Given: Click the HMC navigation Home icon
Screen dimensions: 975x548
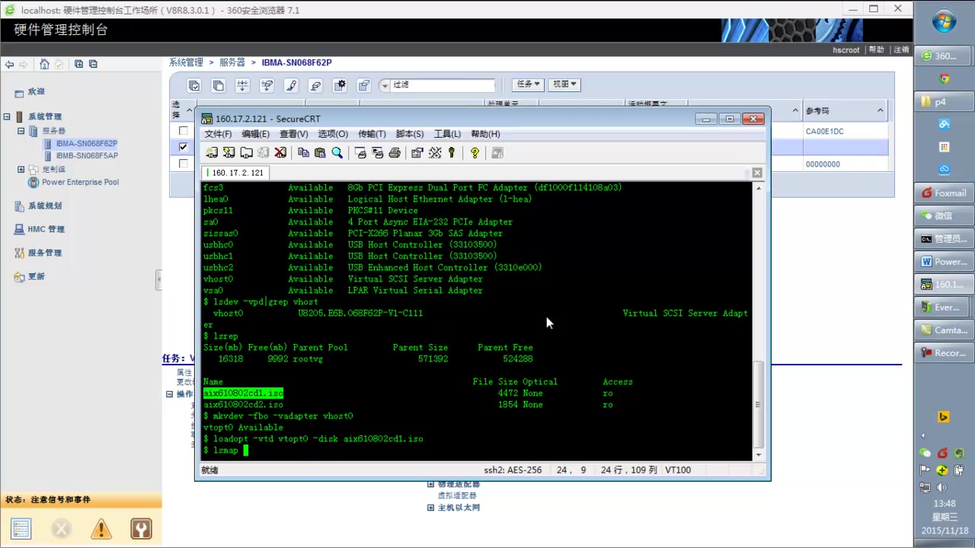Looking at the screenshot, I should (44, 65).
